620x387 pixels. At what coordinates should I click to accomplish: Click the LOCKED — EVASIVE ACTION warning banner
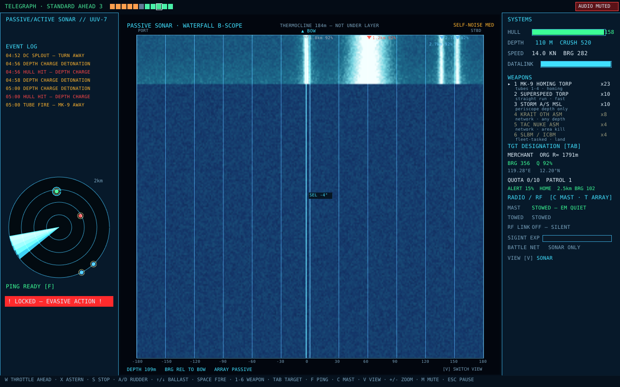click(x=59, y=301)
